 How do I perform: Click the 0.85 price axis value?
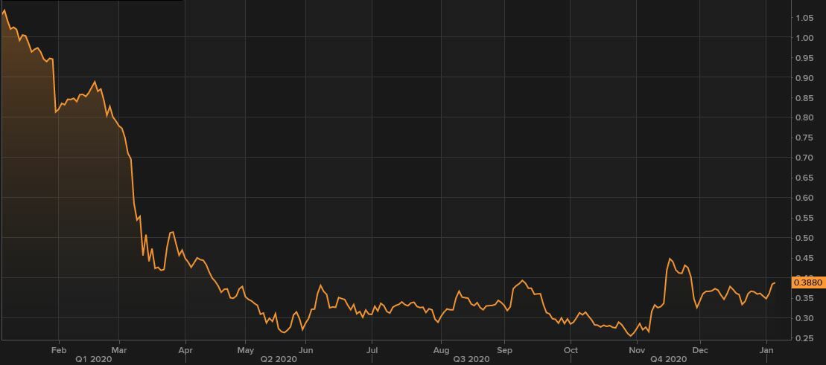pos(804,98)
